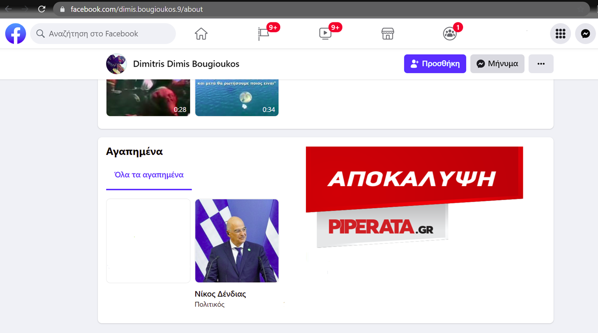Viewport: 598px width, 333px height.
Task: Play the 0:34 sea video thumbnail
Action: tap(237, 97)
